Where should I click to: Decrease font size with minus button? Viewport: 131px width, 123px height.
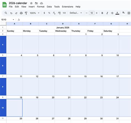(x=87, y=13)
